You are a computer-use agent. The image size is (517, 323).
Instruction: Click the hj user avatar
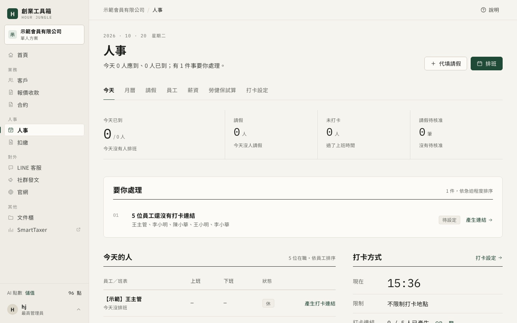coord(13,309)
